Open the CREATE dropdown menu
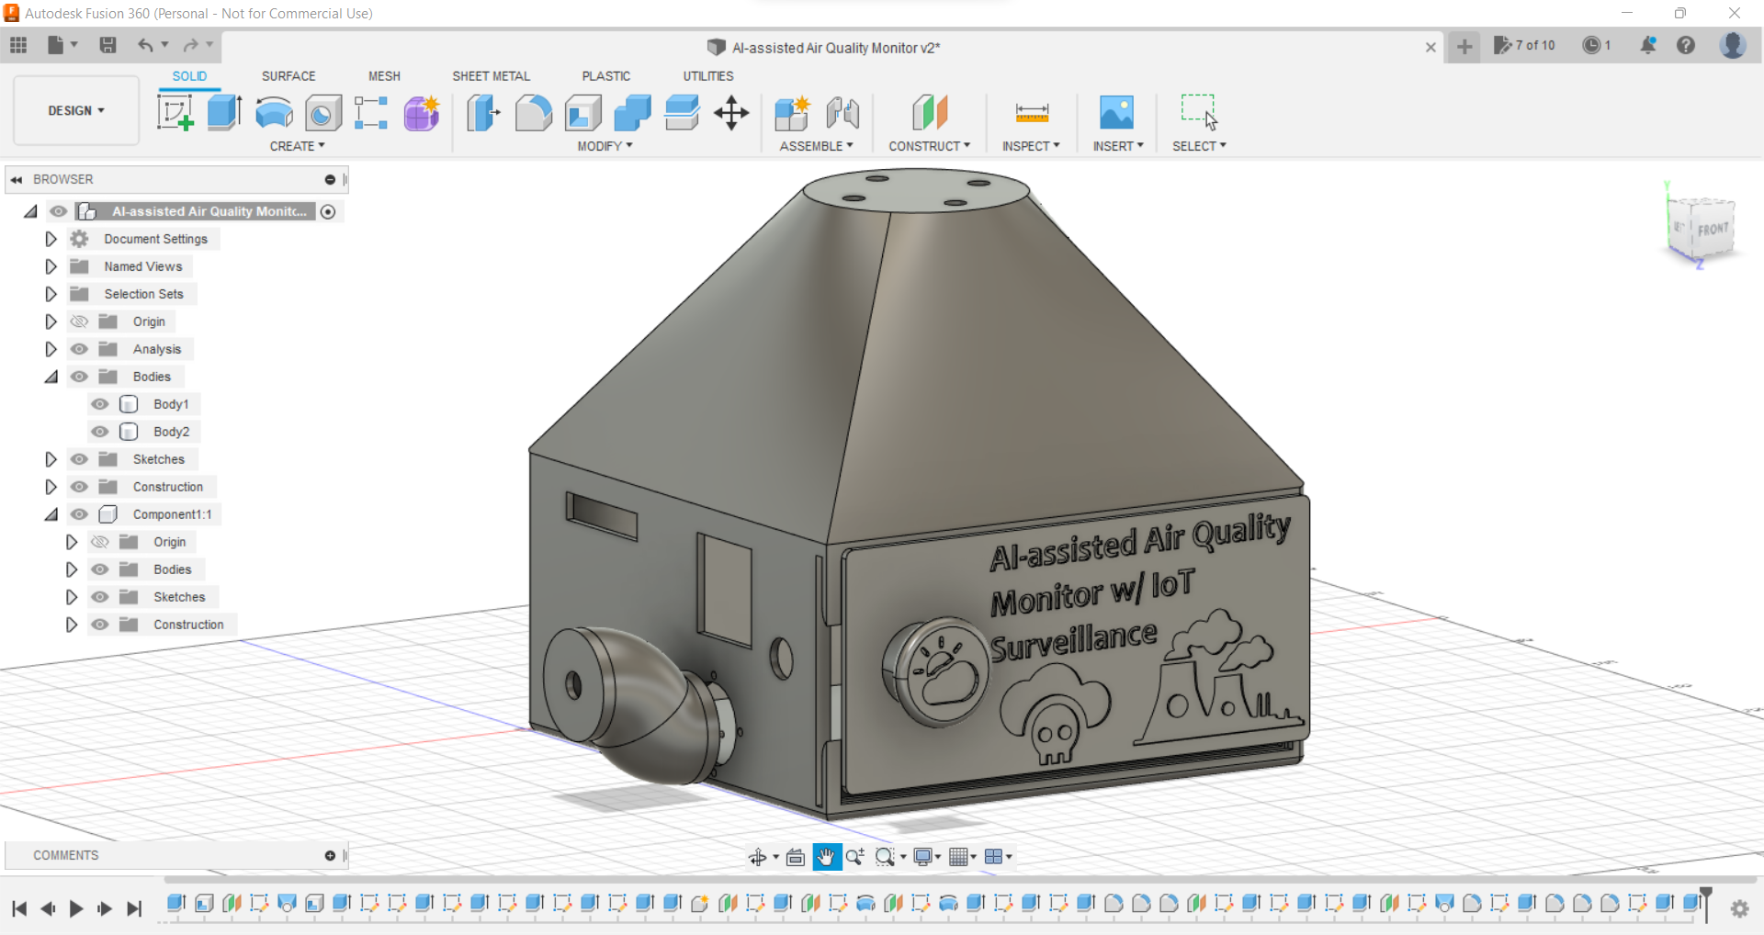The image size is (1764, 935). pyautogui.click(x=296, y=146)
